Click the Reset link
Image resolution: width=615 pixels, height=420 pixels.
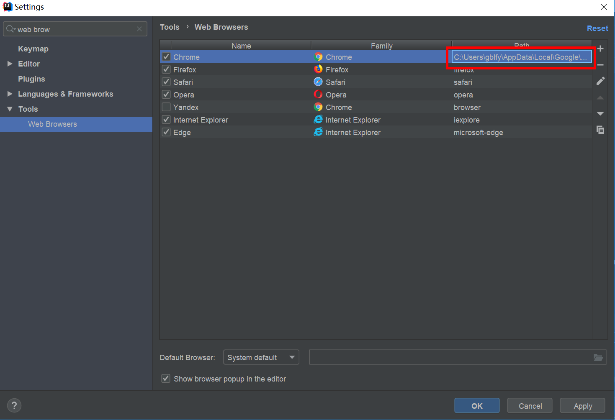(597, 28)
